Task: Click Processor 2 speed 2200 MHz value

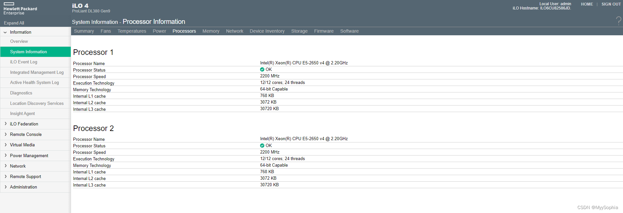Action: [x=270, y=152]
